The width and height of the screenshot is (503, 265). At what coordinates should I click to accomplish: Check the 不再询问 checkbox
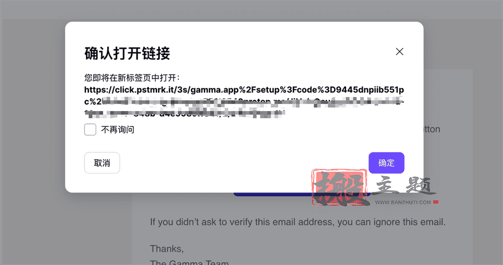coord(90,129)
